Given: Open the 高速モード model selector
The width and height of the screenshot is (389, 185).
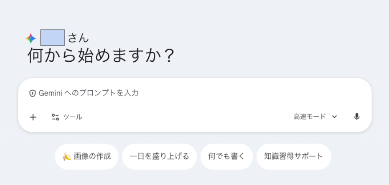Looking at the screenshot, I should (310, 117).
